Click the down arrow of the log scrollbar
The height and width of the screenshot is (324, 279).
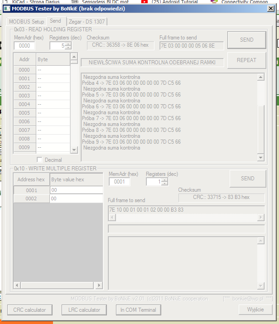[x=260, y=157]
